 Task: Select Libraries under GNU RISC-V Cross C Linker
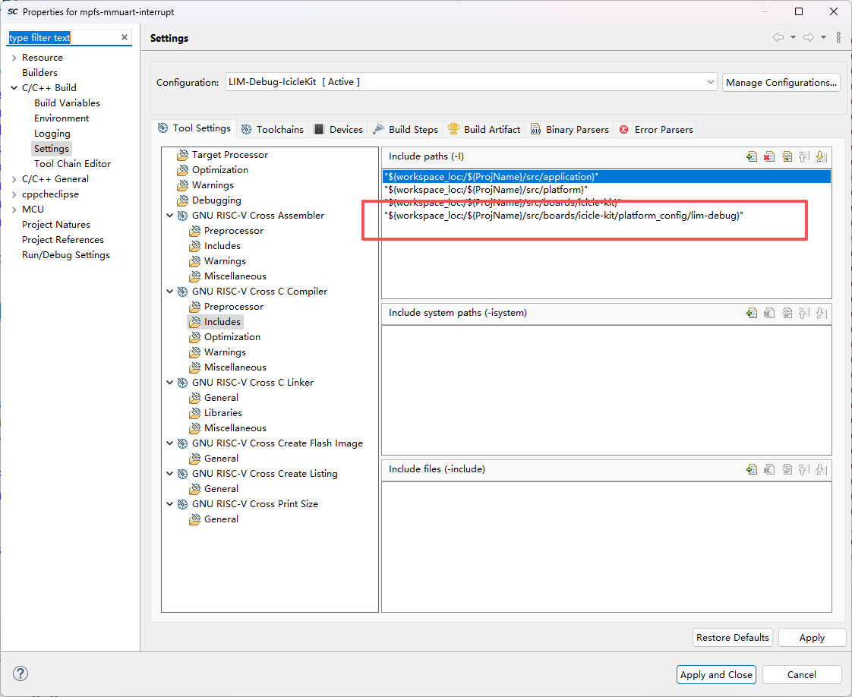tap(222, 414)
